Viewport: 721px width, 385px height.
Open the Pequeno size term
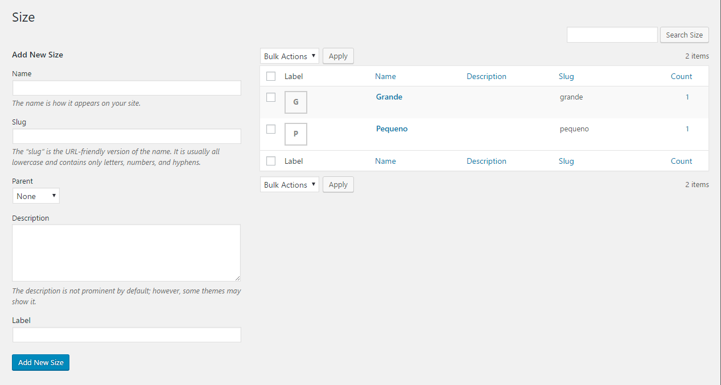coord(392,129)
